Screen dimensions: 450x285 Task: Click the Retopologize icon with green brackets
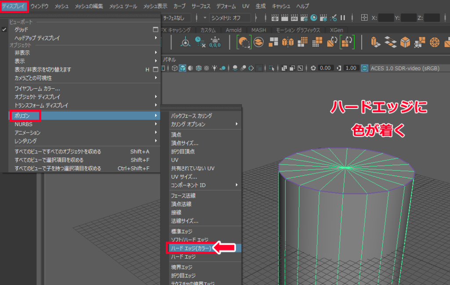click(347, 42)
